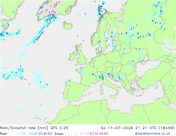Image resolution: width=176 pixels, height=136 pixels.
Task: Click the rain rate value 4 over northern Italy
Action: (103, 77)
